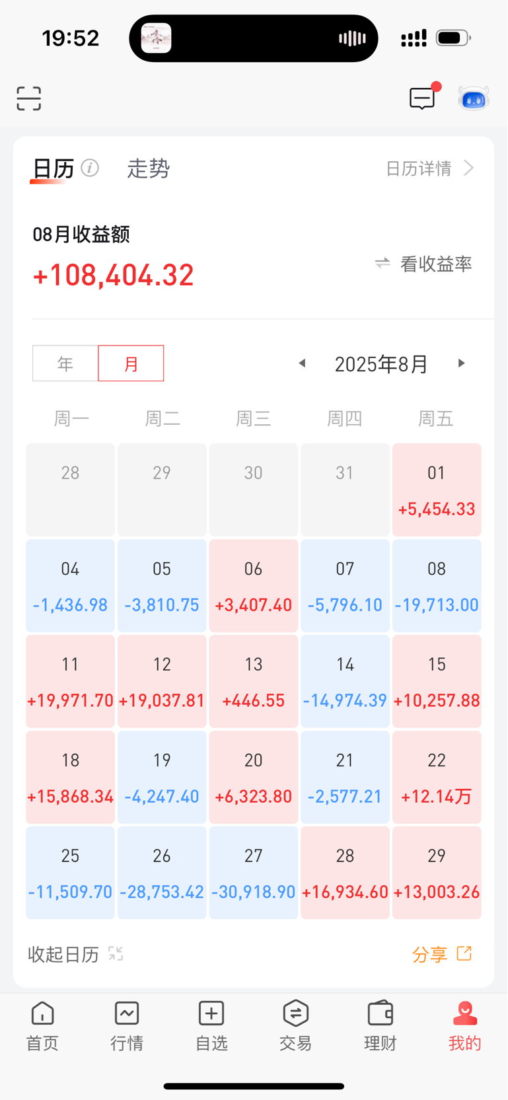The image size is (508, 1100).
Task: Select day 29 cell +13,003.26
Action: [x=437, y=873]
